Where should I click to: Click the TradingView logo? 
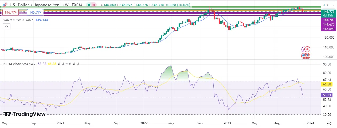25,114
